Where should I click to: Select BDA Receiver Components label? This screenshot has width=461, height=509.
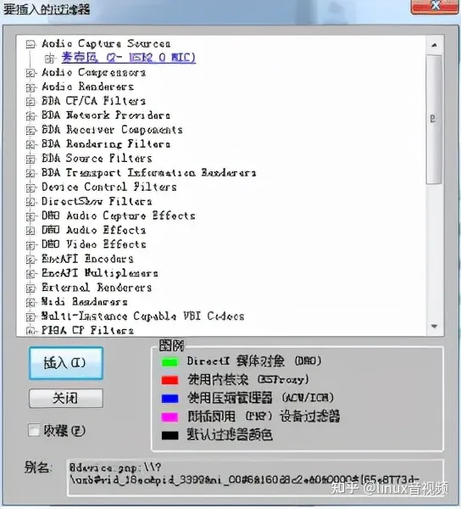tap(112, 130)
